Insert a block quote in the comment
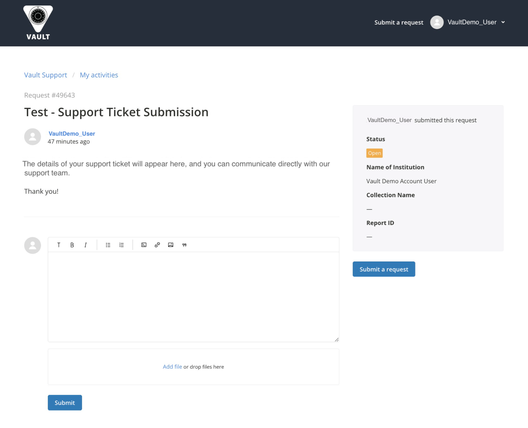 click(184, 245)
